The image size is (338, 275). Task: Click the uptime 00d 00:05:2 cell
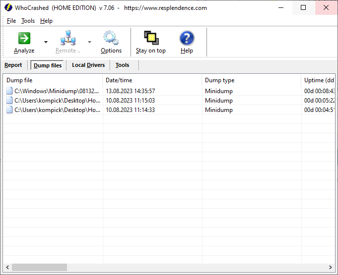coord(319,101)
